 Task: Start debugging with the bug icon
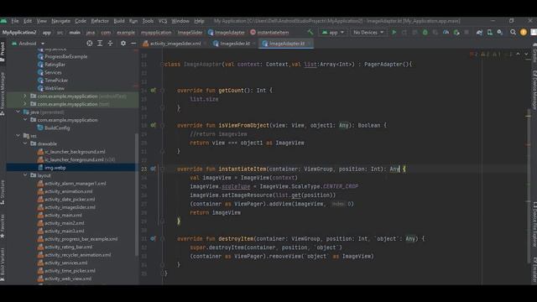pos(425,32)
